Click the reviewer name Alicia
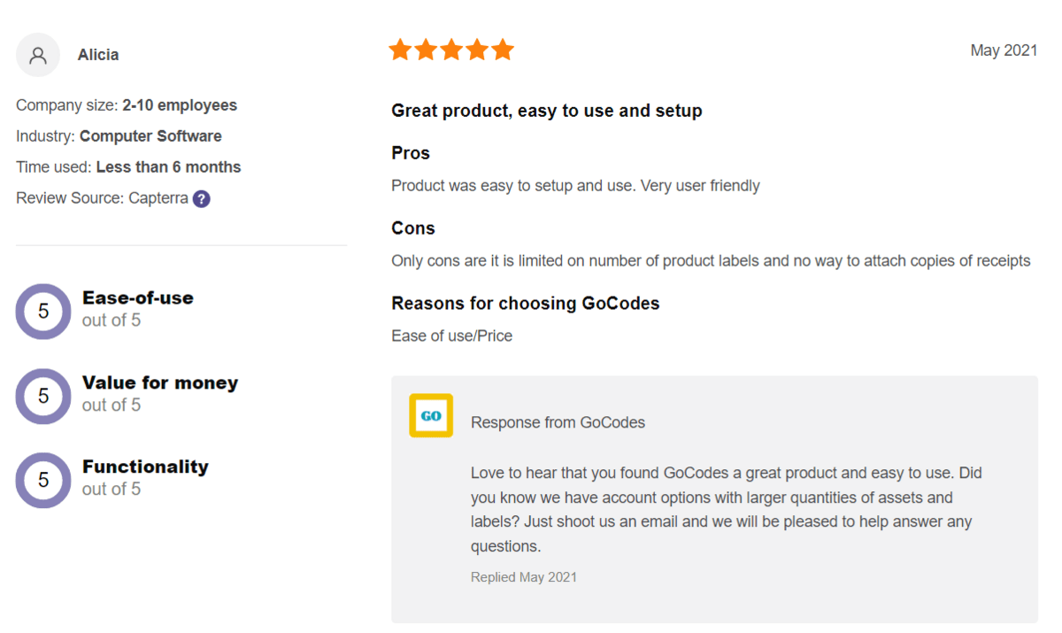This screenshot has height=633, width=1062. 98,55
